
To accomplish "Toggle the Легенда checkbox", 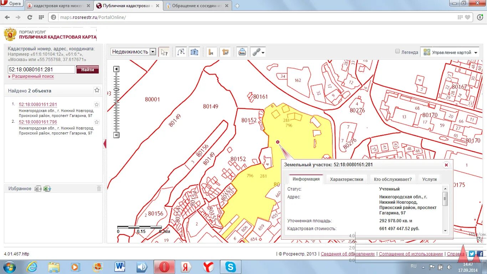I will tap(398, 51).
